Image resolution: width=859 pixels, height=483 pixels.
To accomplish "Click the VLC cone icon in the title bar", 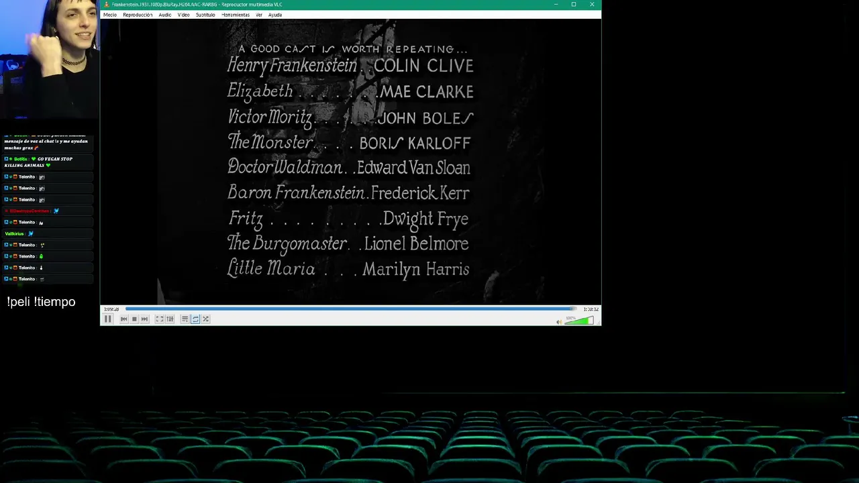I will click(107, 5).
